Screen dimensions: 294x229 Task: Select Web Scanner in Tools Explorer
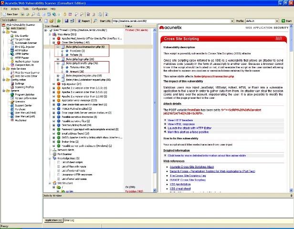click(18, 28)
